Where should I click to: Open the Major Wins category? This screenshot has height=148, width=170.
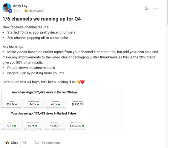(x=36, y=11)
